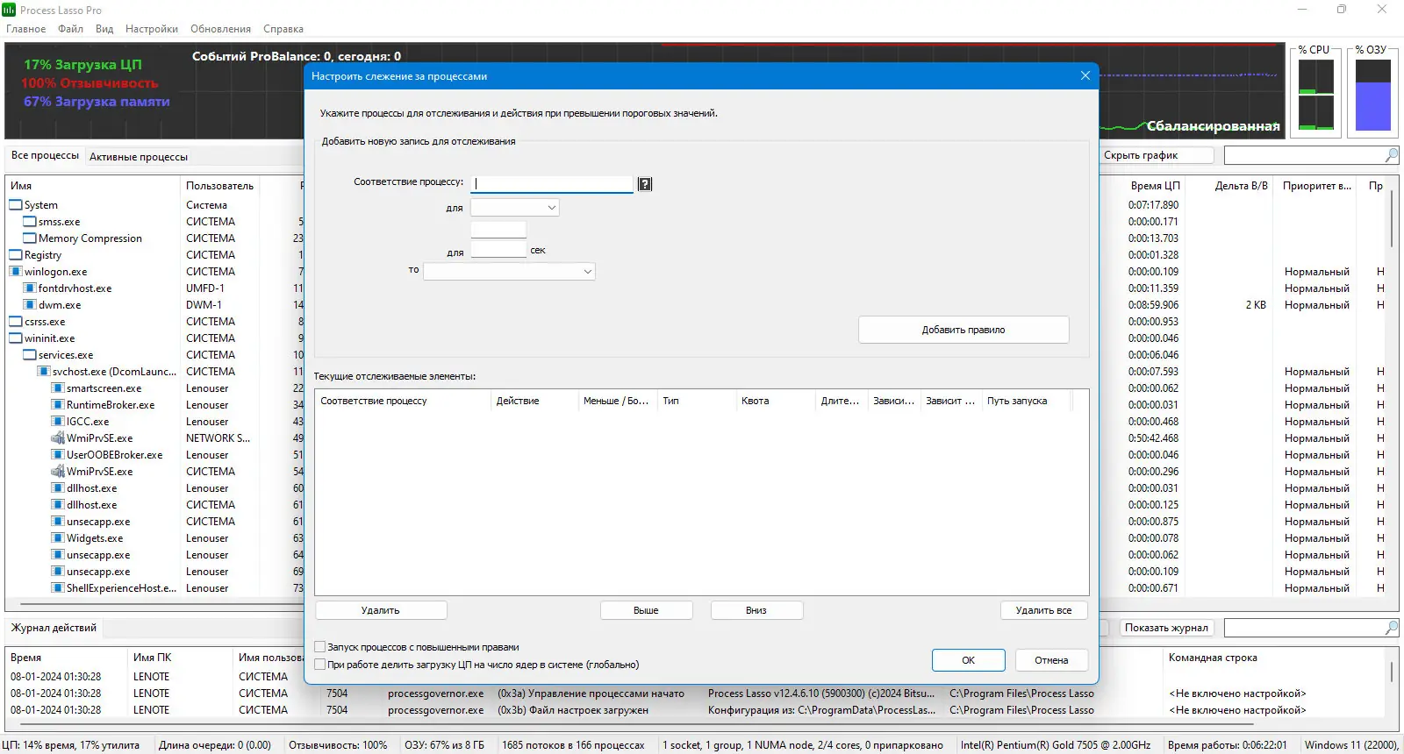
Task: Select the smss.exe process icon
Action: pos(30,222)
